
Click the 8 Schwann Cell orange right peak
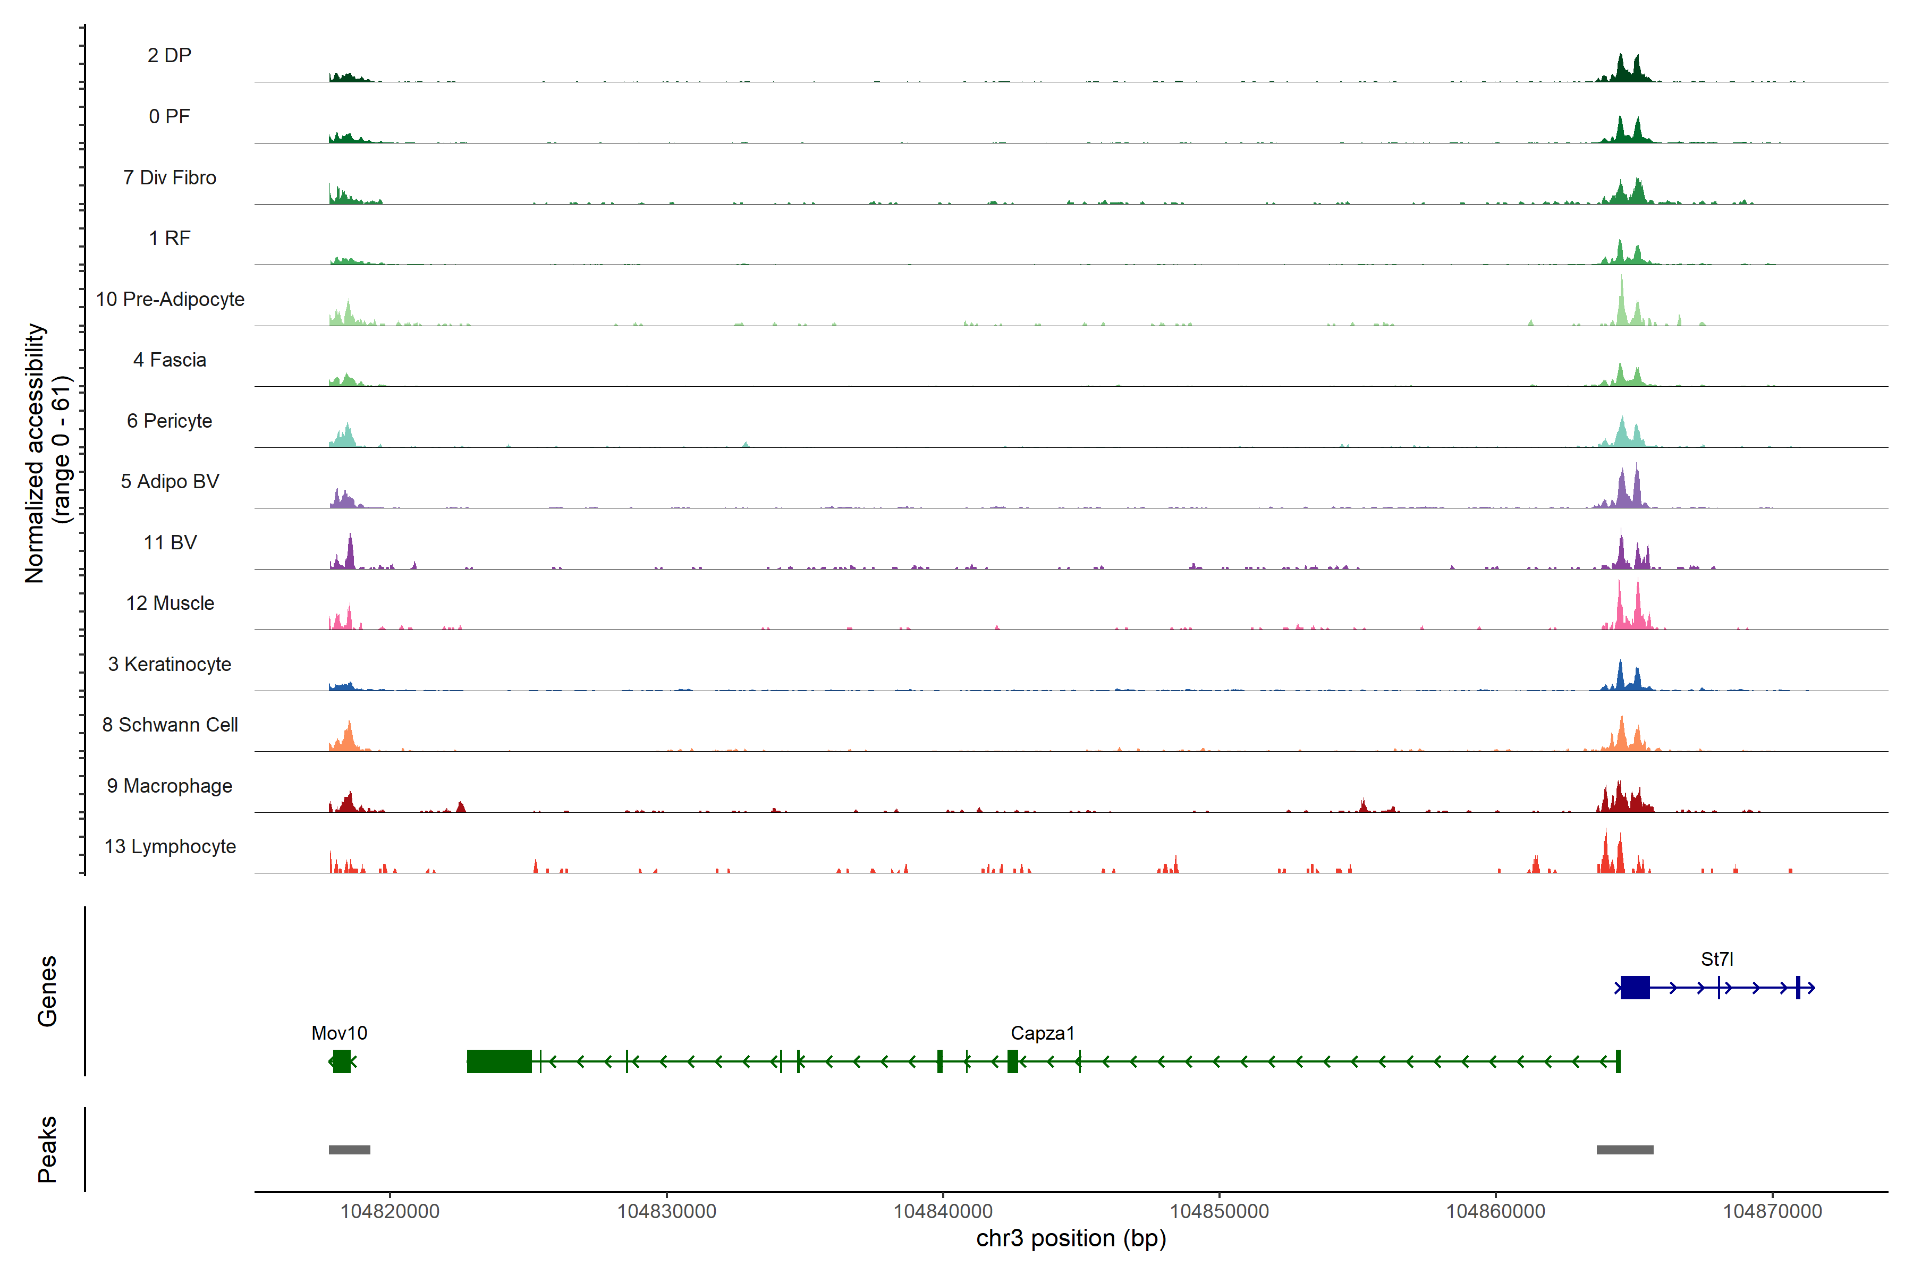click(1622, 735)
